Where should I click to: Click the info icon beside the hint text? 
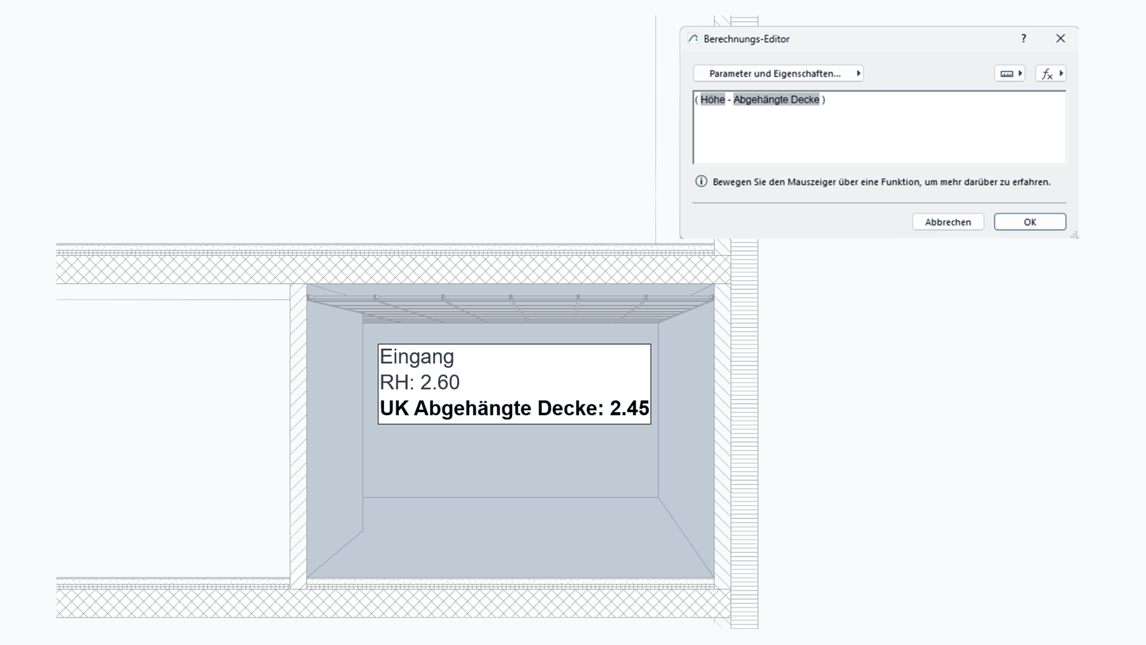click(701, 182)
